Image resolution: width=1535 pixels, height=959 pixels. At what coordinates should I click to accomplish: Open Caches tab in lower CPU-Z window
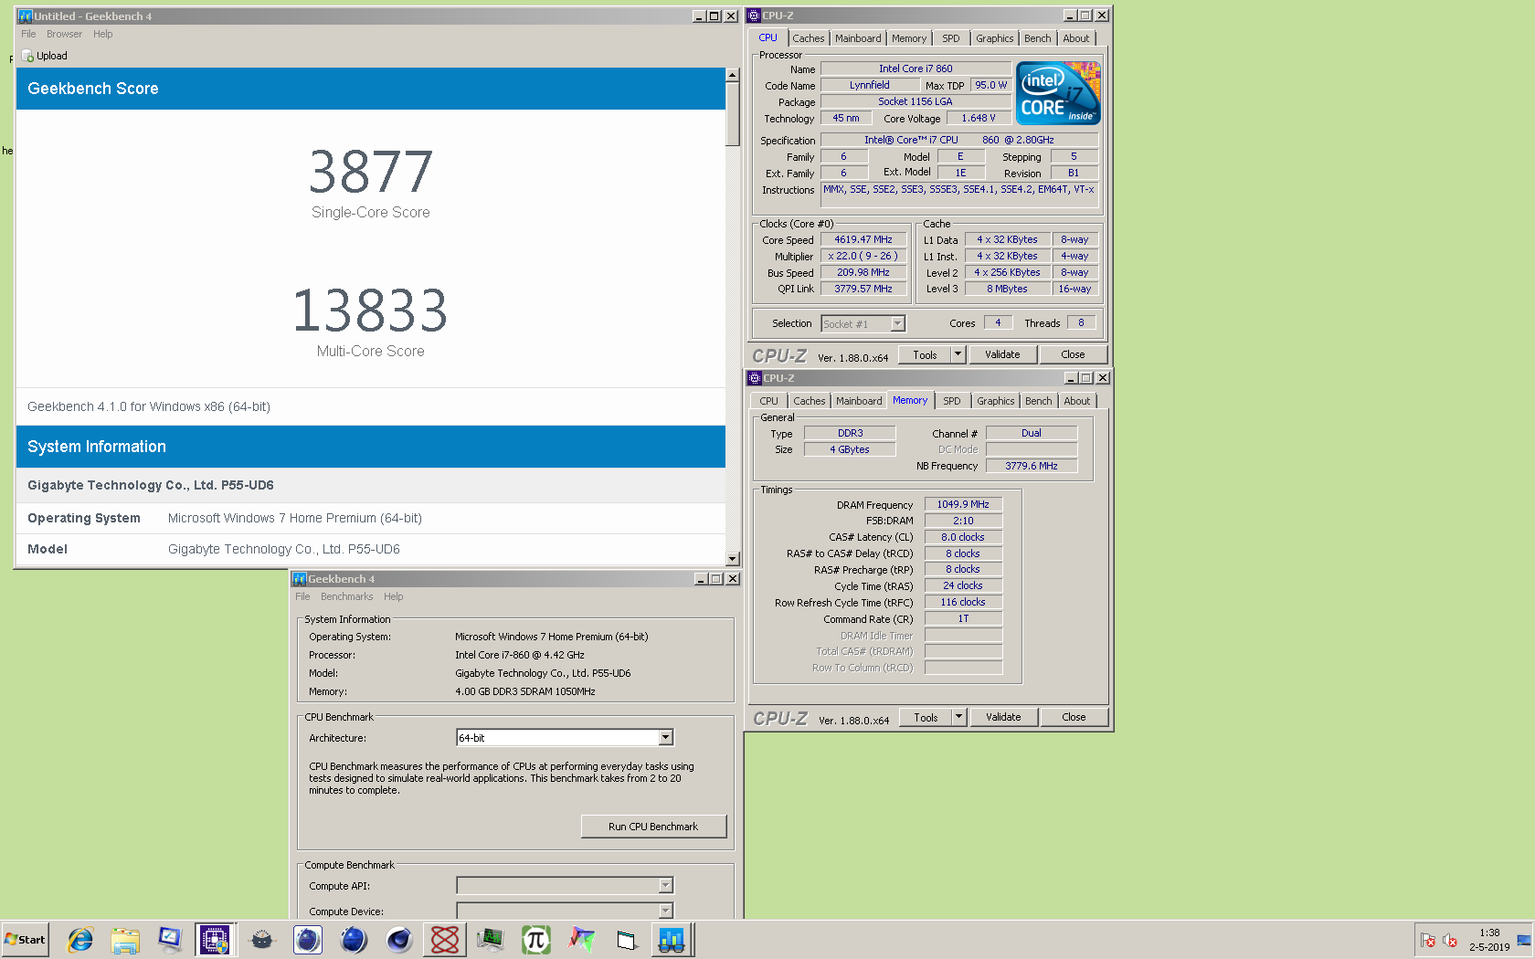coord(809,401)
